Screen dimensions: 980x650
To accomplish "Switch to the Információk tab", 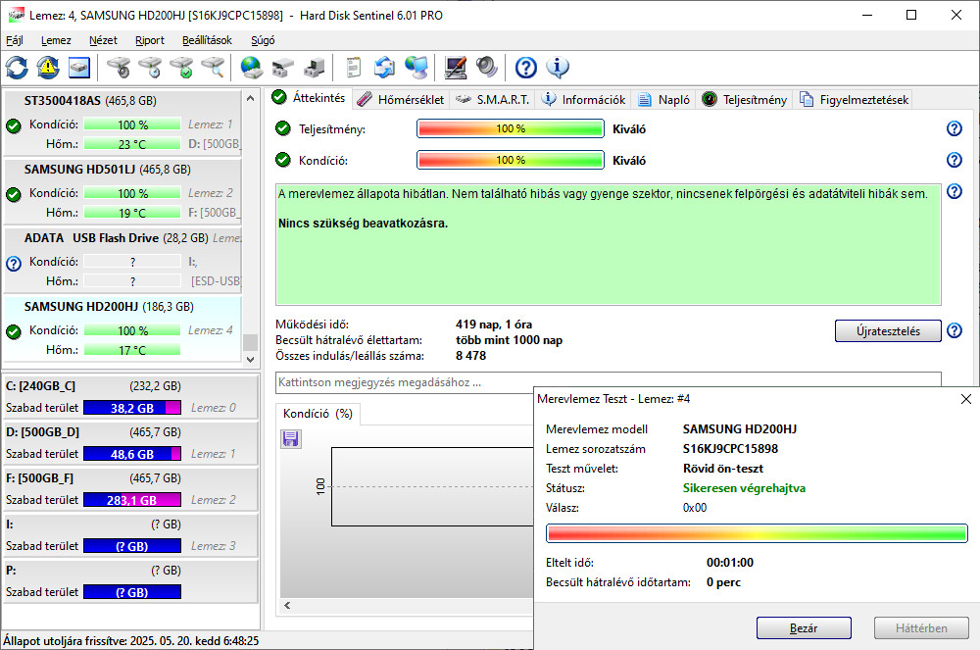I will pyautogui.click(x=583, y=99).
